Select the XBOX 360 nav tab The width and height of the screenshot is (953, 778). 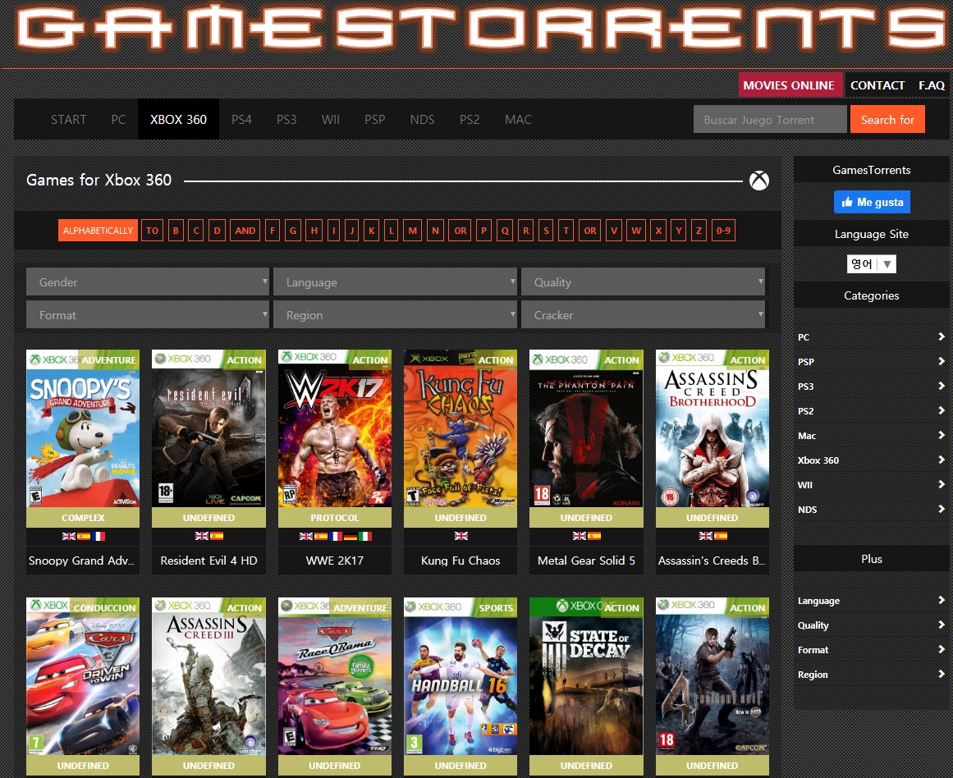(178, 119)
